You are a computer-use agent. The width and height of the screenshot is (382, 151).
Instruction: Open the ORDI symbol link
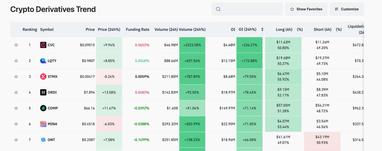(52, 92)
